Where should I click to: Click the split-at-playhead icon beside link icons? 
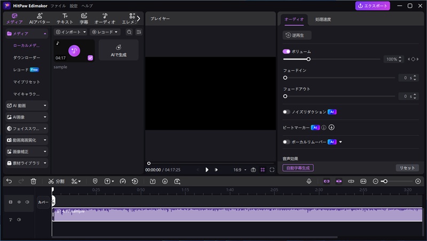[351, 181]
